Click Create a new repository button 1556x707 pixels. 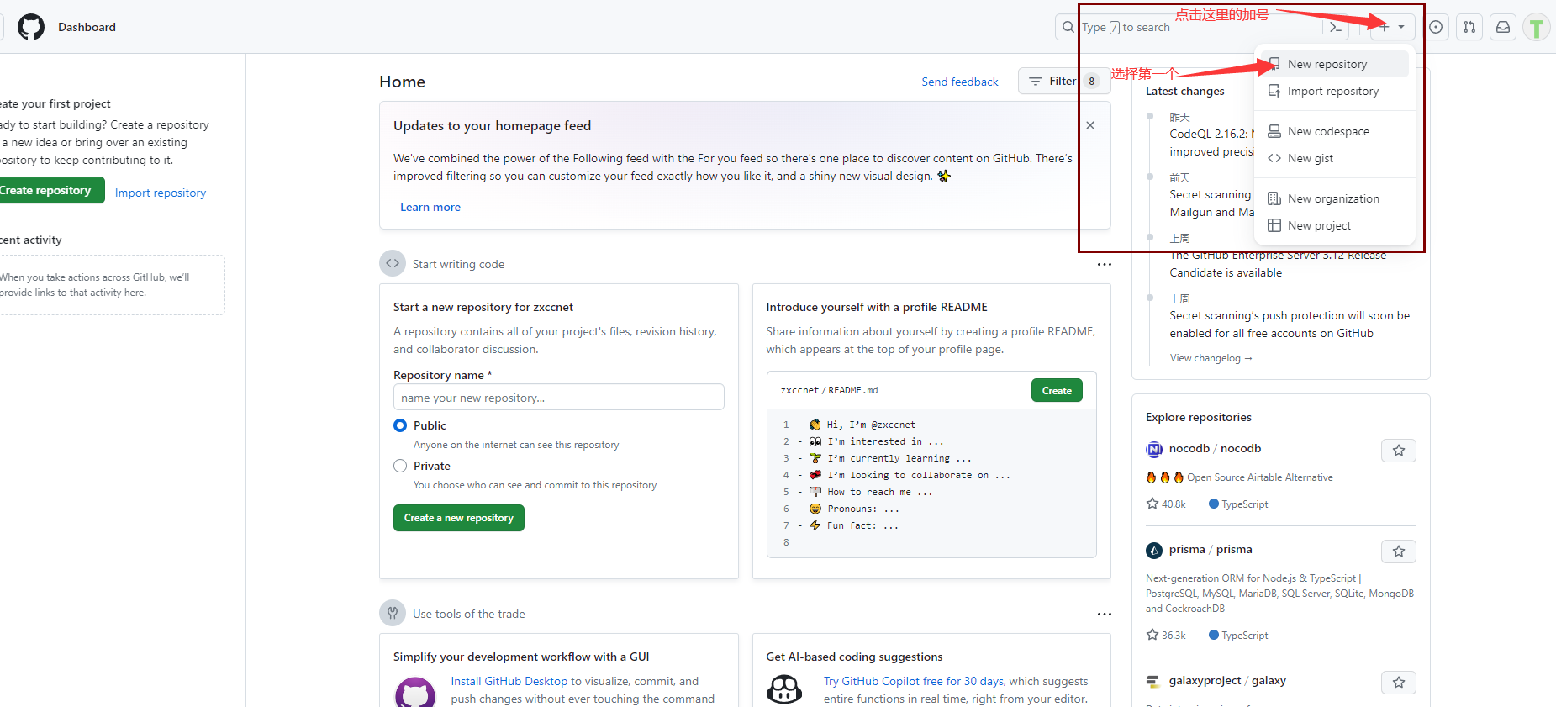pyautogui.click(x=459, y=518)
